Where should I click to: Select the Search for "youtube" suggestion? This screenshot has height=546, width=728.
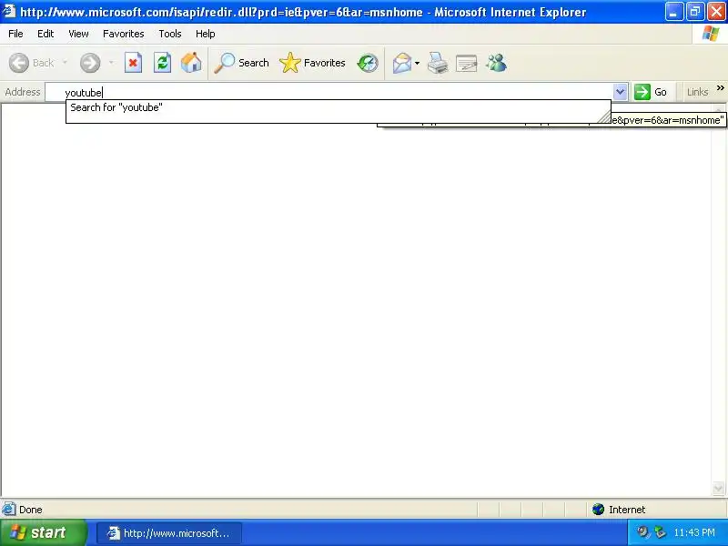tap(338, 107)
